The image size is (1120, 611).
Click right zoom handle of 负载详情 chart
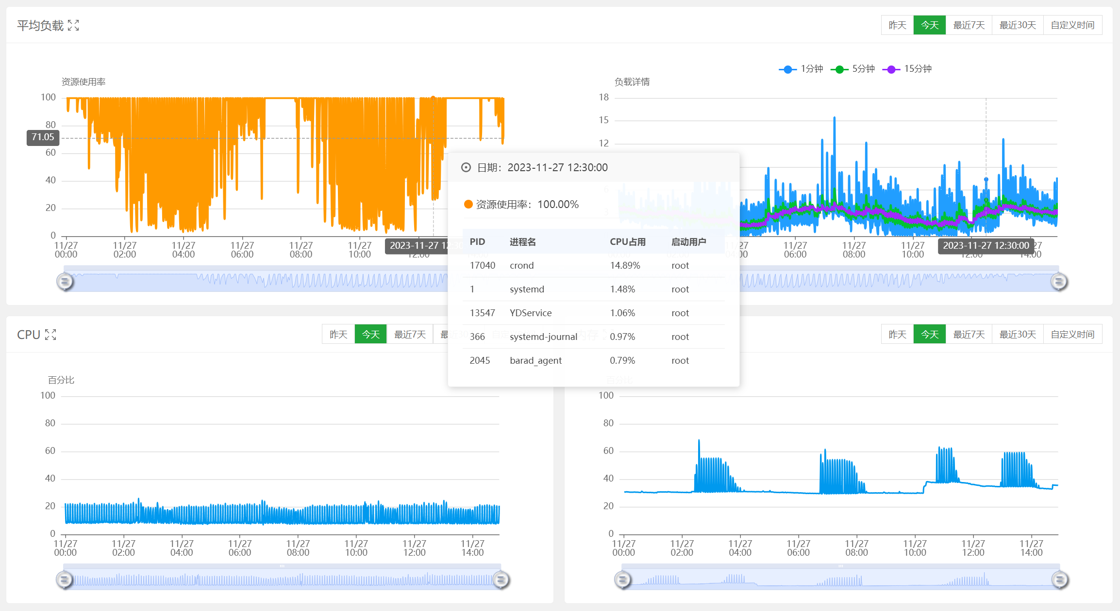(x=1059, y=281)
